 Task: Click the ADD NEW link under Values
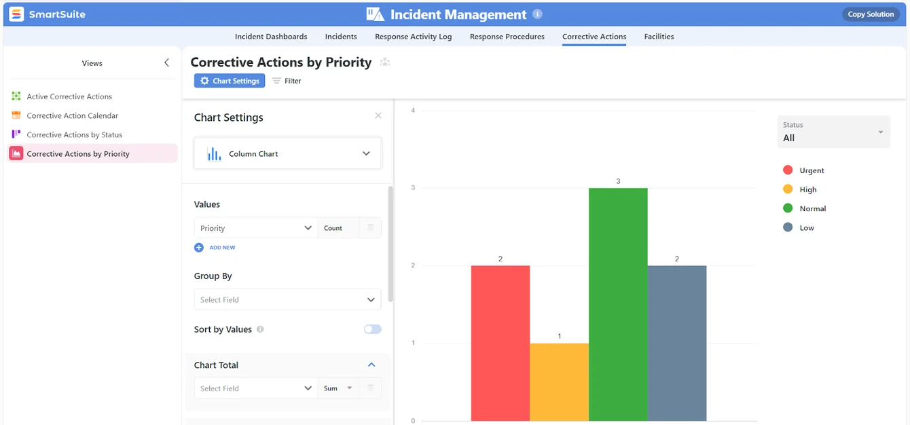[222, 248]
